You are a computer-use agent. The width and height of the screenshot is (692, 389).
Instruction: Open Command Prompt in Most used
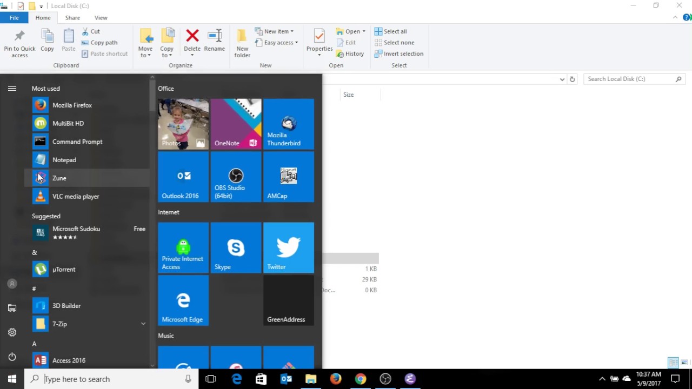pyautogui.click(x=86, y=142)
